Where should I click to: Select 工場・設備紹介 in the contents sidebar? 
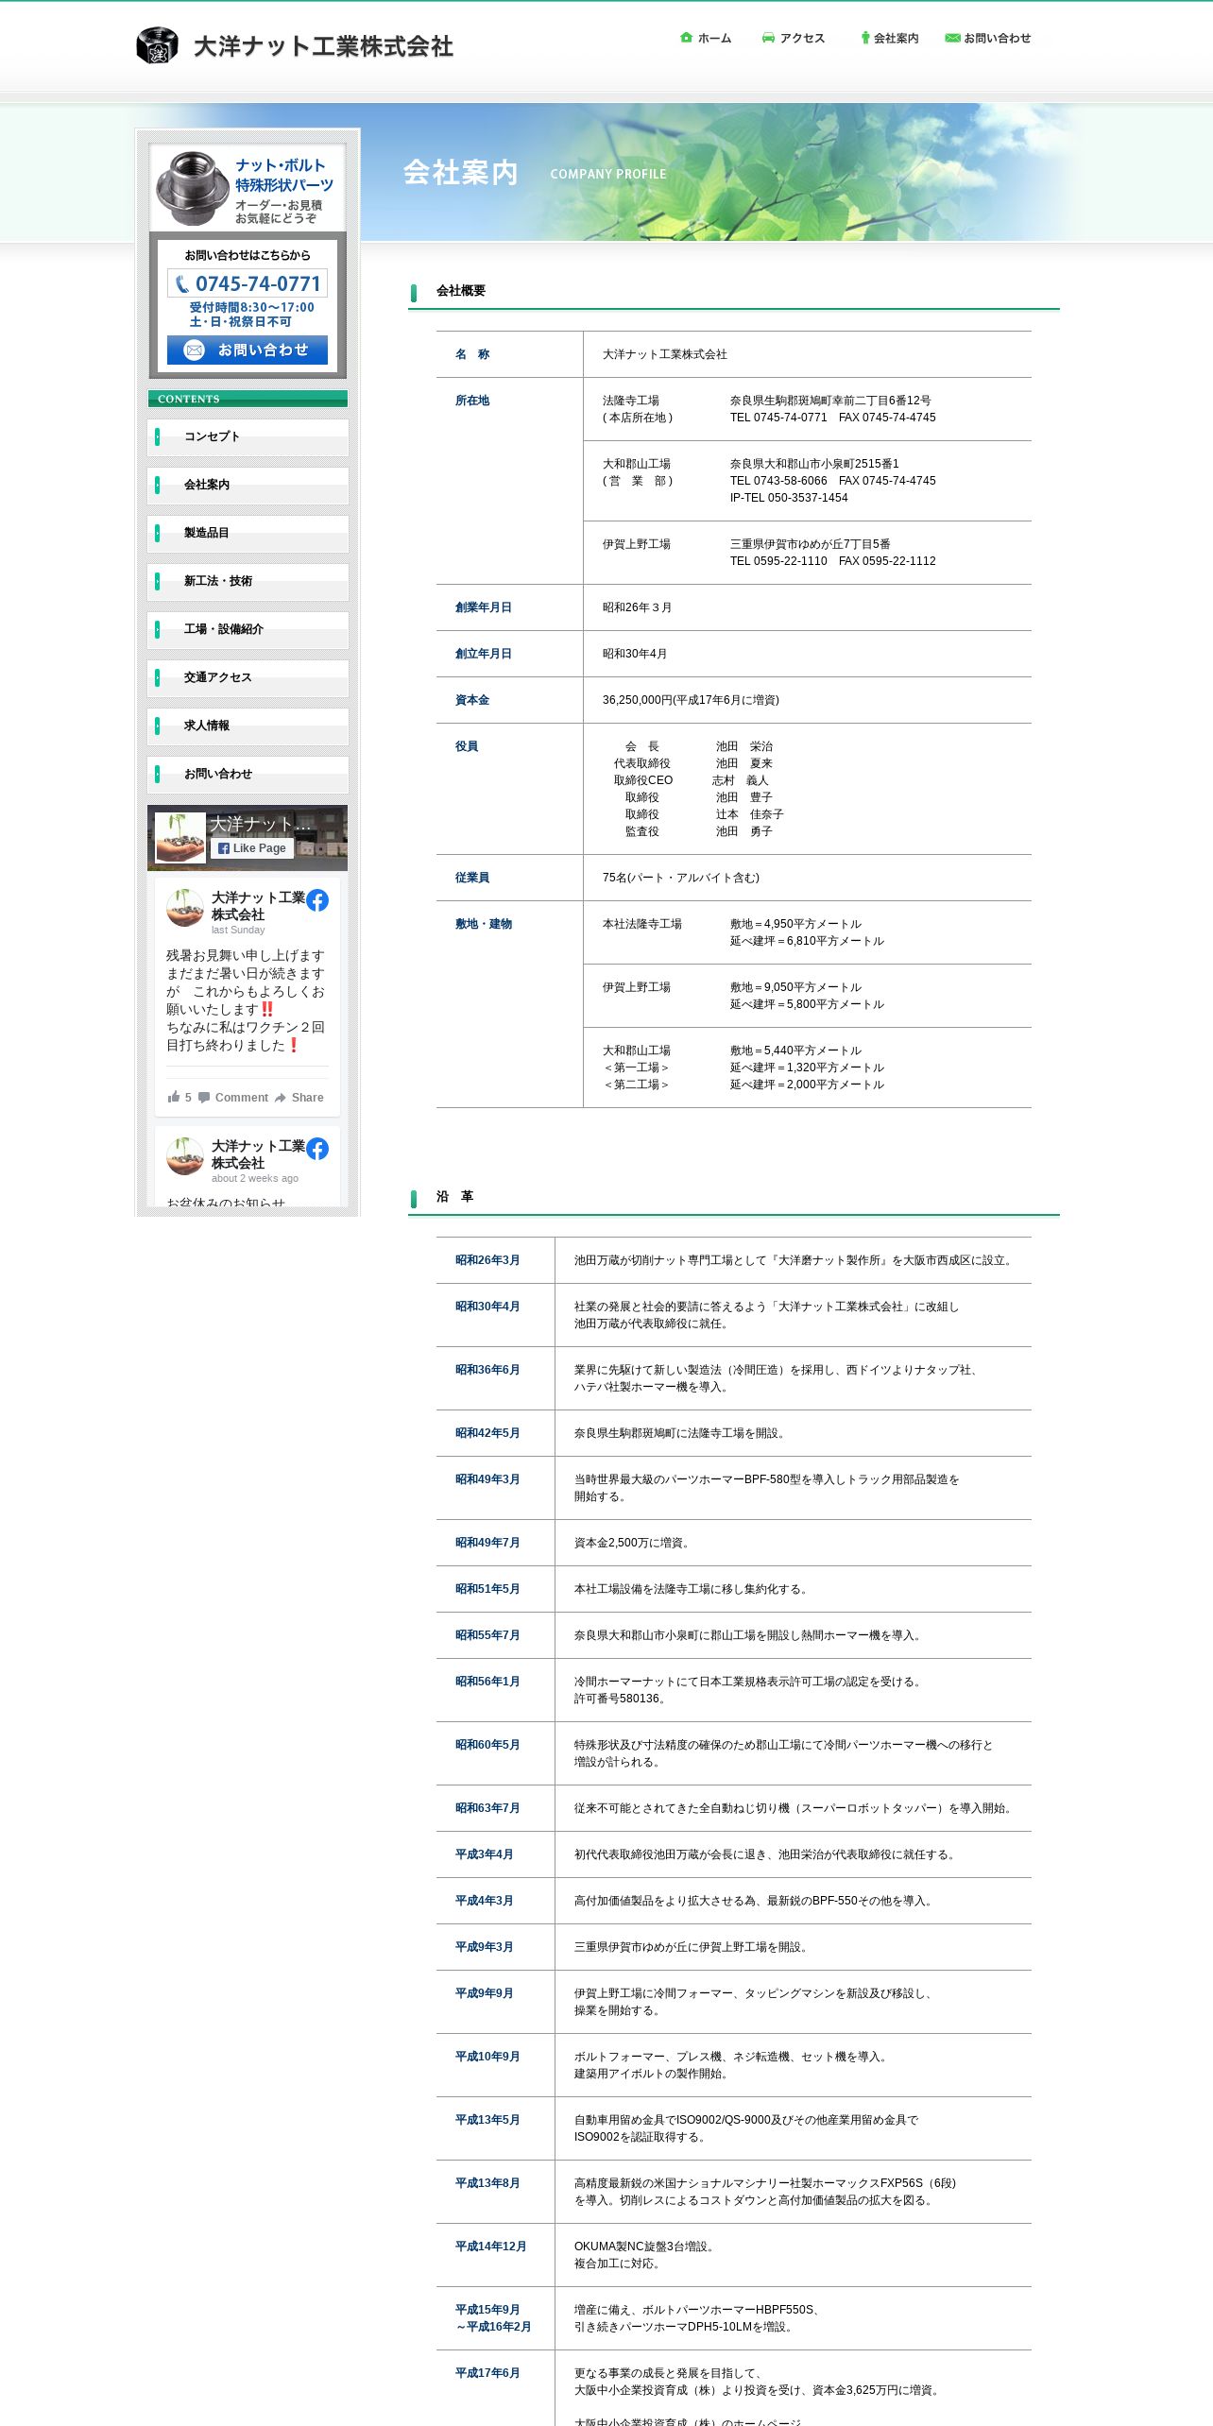pos(248,630)
